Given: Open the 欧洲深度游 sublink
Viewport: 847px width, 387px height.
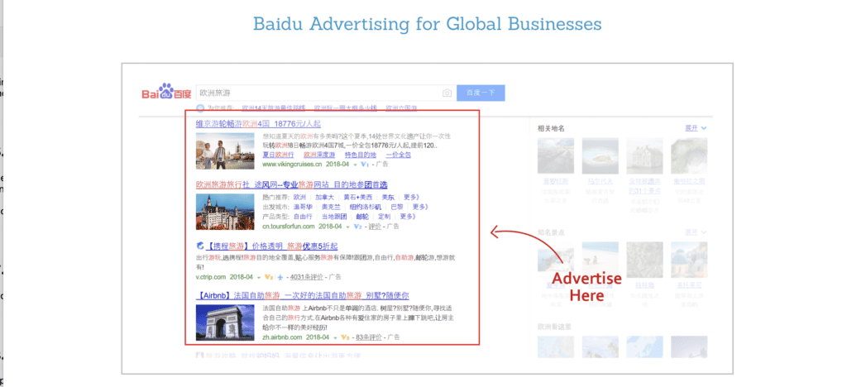Looking at the screenshot, I should click(x=319, y=155).
